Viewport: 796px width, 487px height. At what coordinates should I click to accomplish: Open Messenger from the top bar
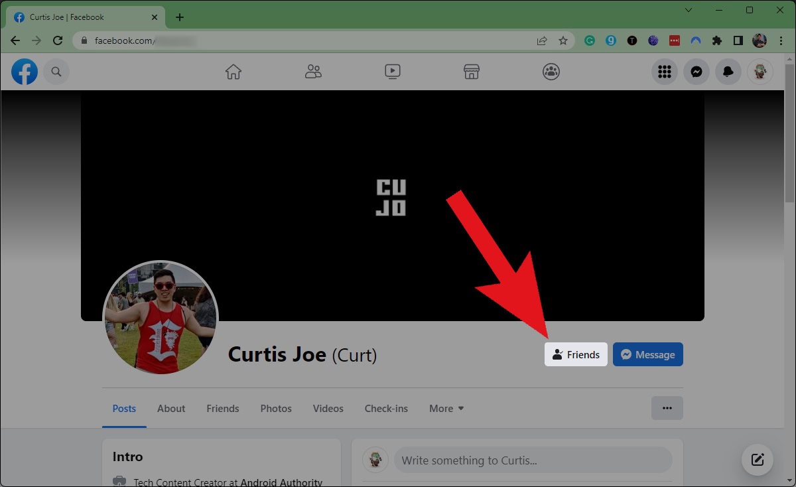click(x=696, y=72)
